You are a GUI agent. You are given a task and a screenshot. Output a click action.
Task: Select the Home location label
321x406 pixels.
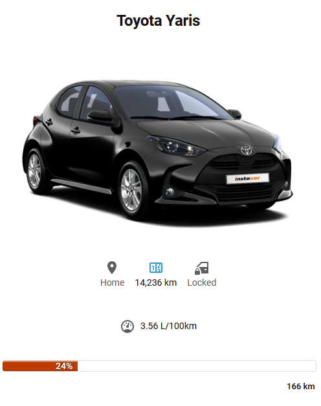(x=112, y=283)
